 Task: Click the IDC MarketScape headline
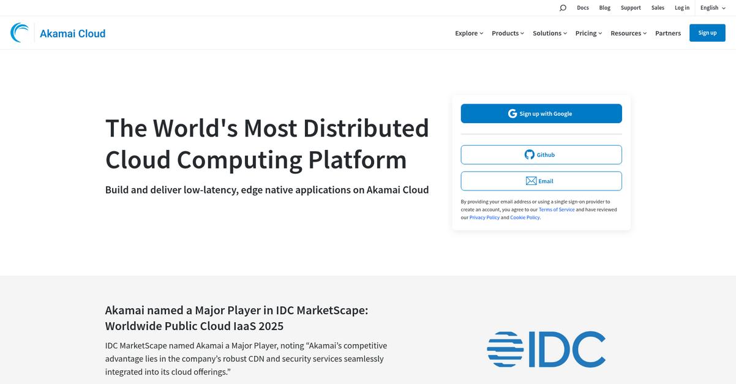[x=236, y=318]
